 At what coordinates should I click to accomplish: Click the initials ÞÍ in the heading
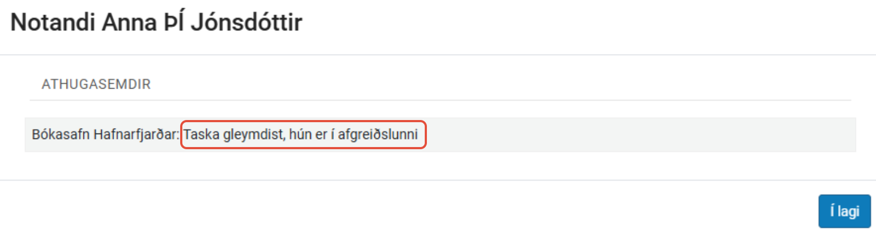[x=174, y=23]
